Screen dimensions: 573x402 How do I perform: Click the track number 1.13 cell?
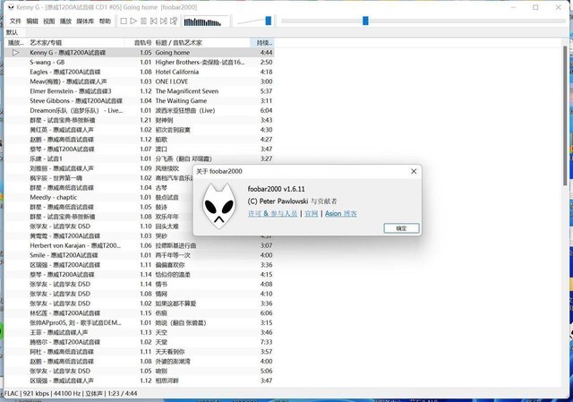[145, 332]
